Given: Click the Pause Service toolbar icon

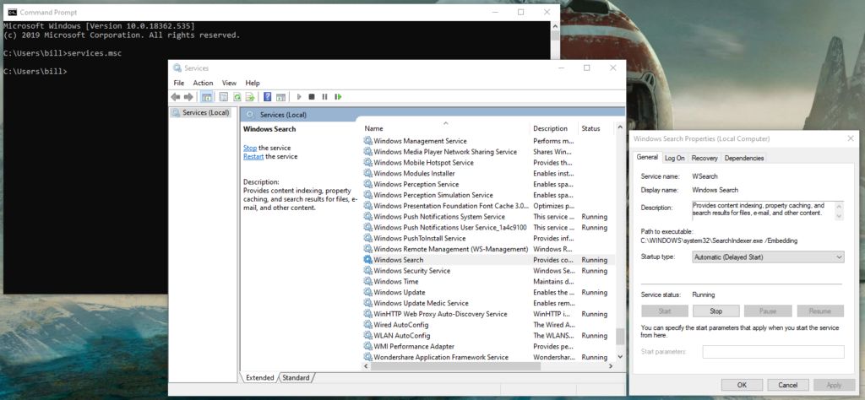Looking at the screenshot, I should [x=324, y=97].
